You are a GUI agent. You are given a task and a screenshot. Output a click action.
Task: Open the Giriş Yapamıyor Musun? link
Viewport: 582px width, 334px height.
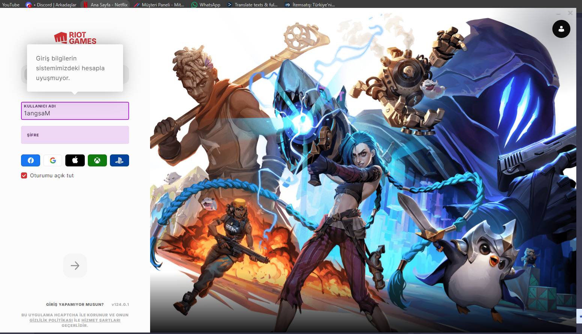pos(75,304)
